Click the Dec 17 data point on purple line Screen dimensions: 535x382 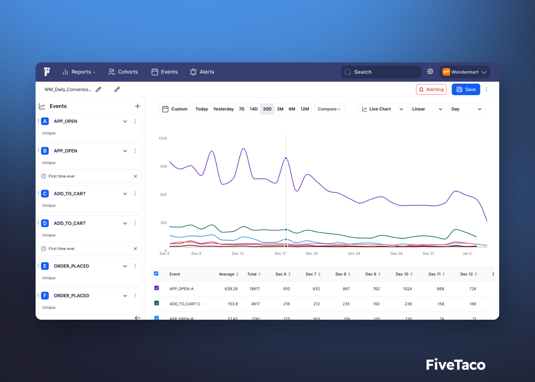pos(286,158)
